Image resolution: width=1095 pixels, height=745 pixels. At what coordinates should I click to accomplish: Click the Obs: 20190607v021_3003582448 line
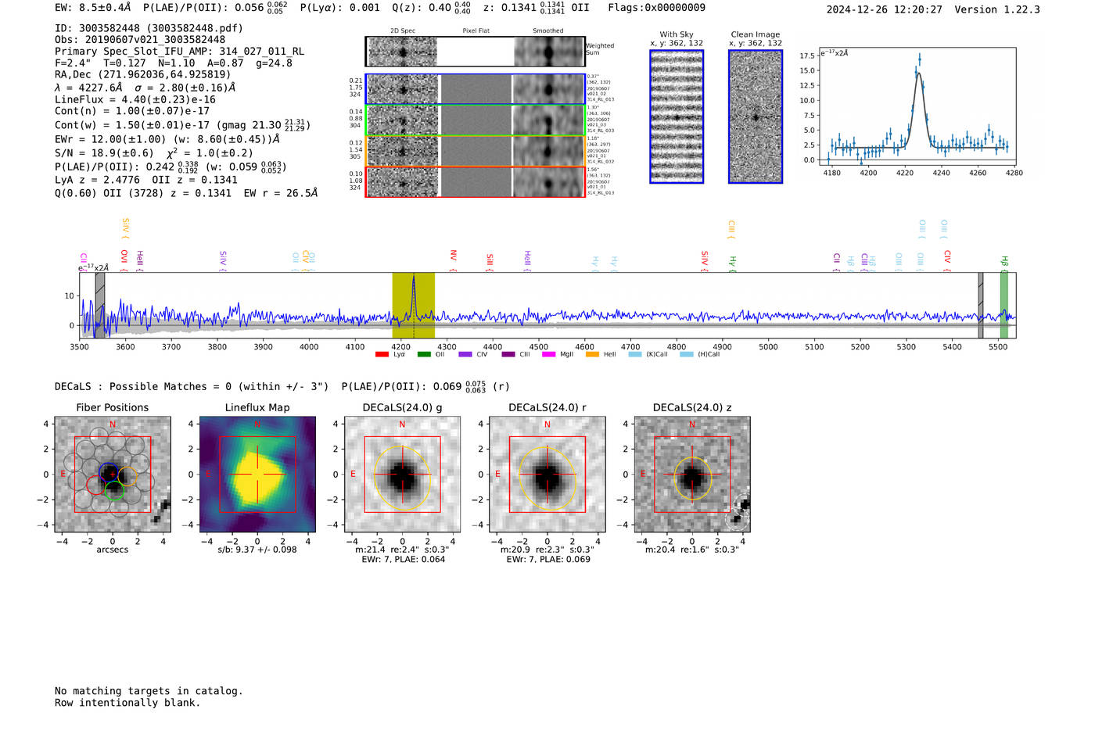click(140, 40)
